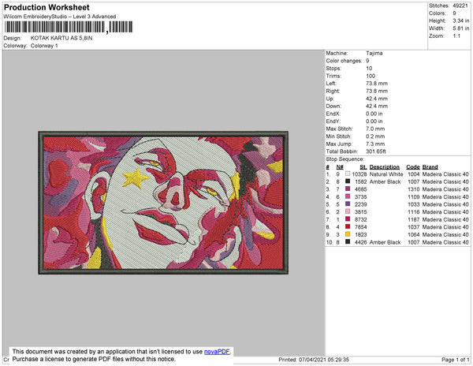Click the Down value '42.4 mm'

(377, 106)
